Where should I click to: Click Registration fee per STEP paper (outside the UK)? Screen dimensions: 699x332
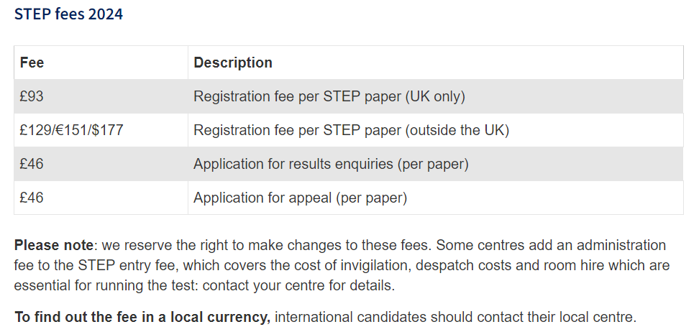pyautogui.click(x=351, y=130)
